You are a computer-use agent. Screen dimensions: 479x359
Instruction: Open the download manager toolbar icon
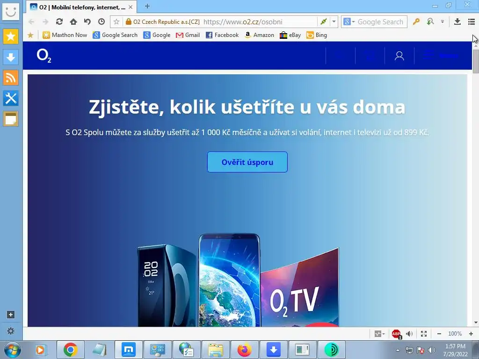coord(457,22)
